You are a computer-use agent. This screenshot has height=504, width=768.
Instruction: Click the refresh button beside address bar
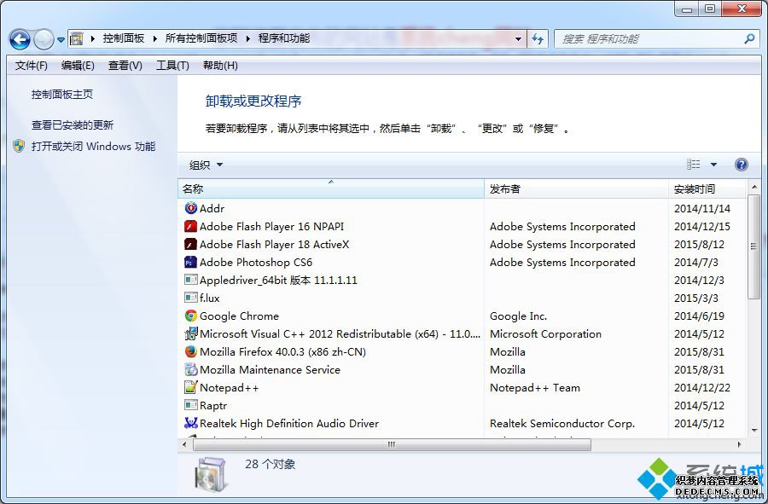(x=538, y=39)
